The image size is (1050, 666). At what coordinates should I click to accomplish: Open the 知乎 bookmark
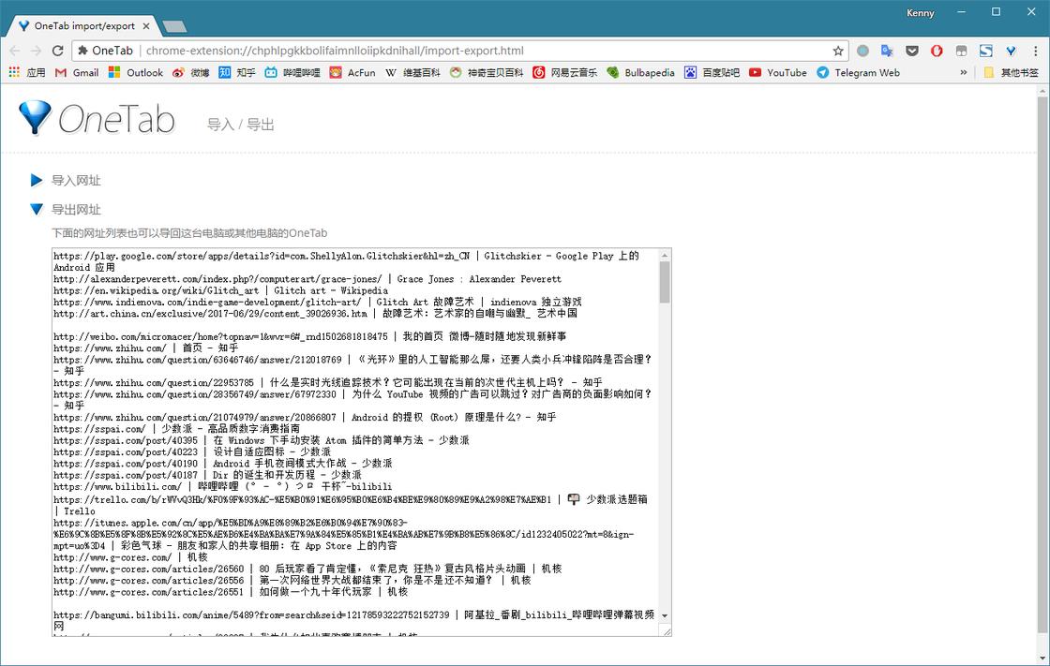[237, 72]
